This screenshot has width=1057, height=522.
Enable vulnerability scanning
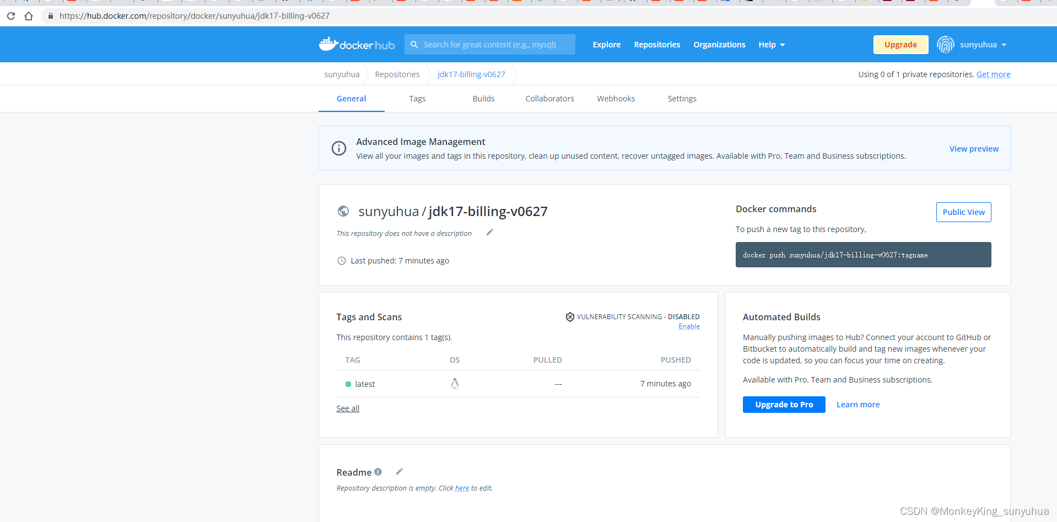[x=689, y=326]
